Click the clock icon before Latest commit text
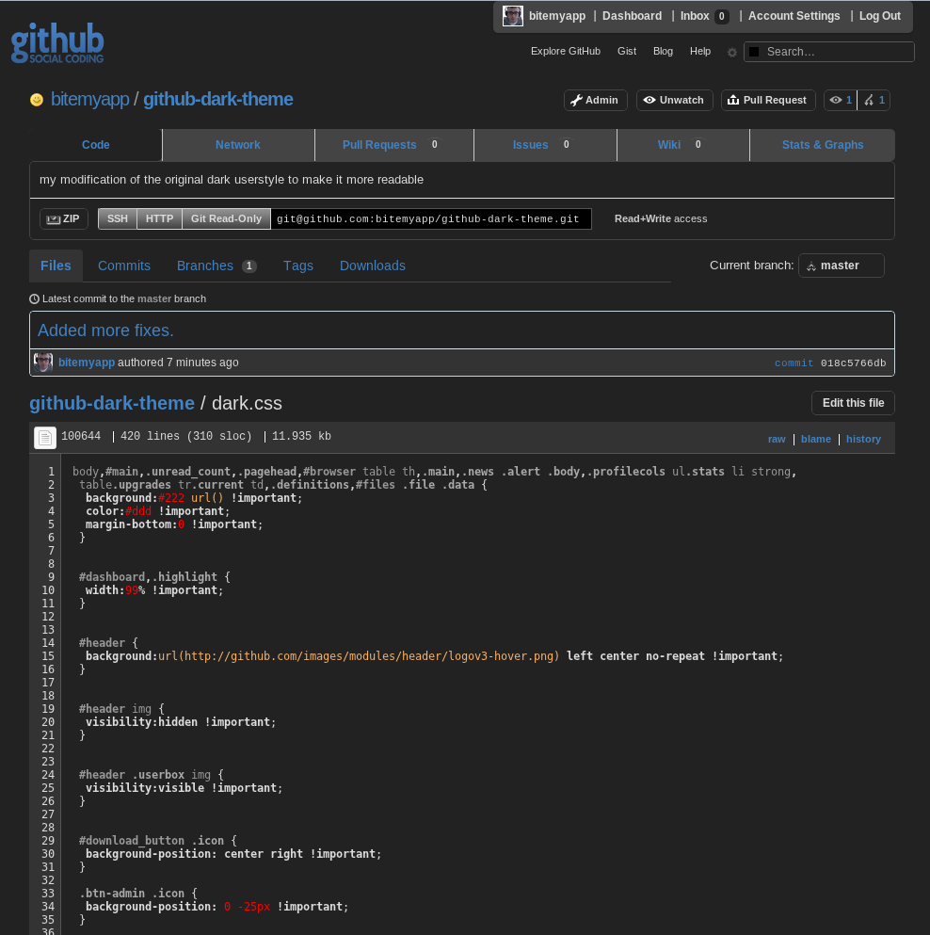This screenshot has width=930, height=935. coord(33,298)
